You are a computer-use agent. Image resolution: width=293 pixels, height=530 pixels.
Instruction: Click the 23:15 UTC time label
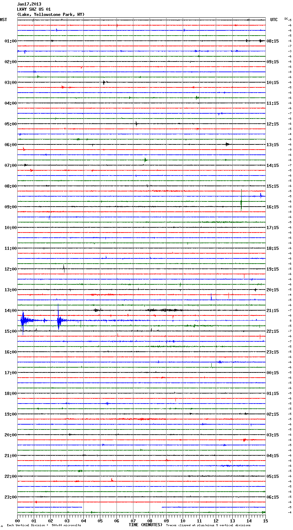point(273,352)
